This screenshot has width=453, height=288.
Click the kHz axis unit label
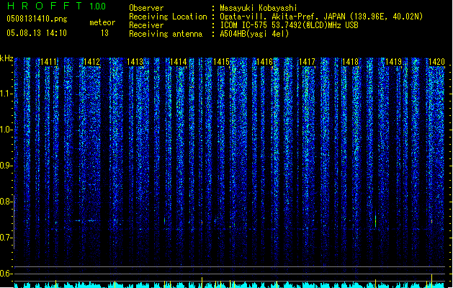coord(6,58)
